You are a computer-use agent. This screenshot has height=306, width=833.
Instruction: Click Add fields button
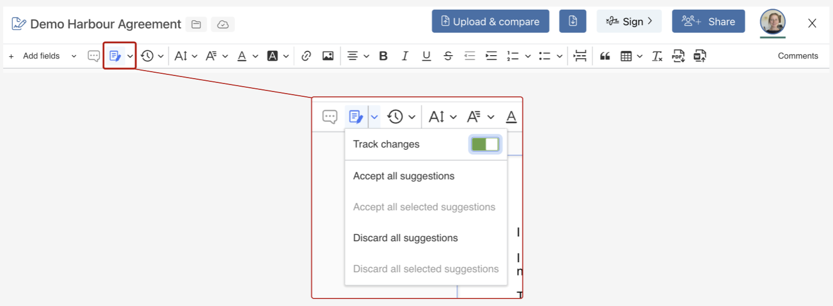point(41,56)
